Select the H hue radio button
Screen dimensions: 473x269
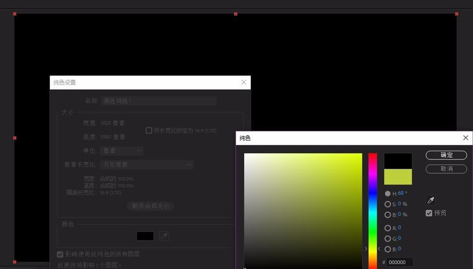click(x=387, y=194)
